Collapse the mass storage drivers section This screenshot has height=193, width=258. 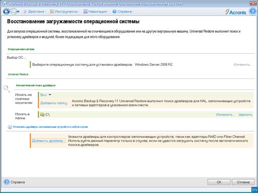10,127
